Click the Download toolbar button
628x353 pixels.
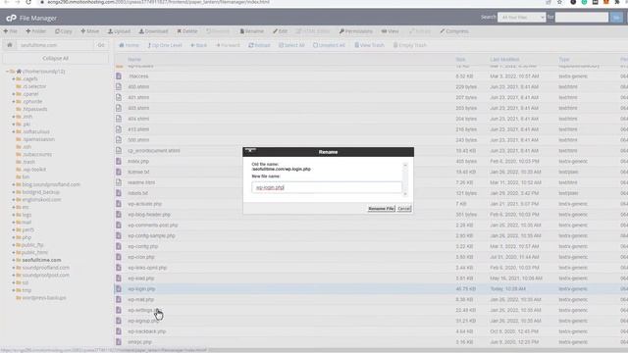[153, 31]
